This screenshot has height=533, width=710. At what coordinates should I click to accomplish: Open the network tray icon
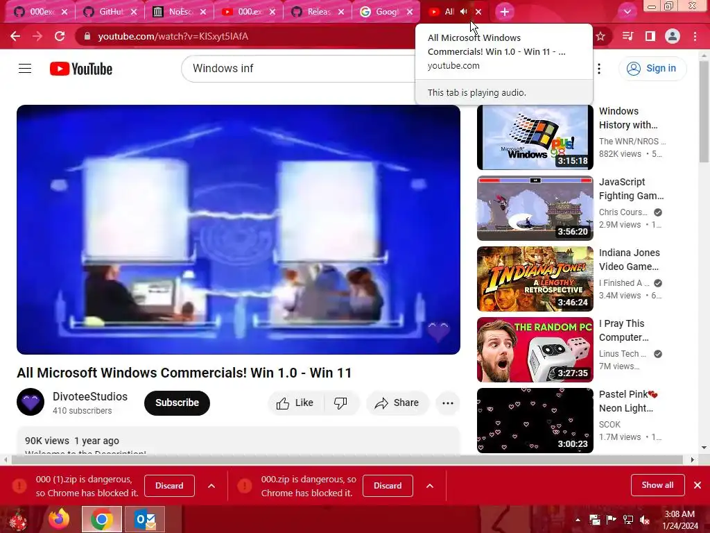pyautogui.click(x=628, y=520)
